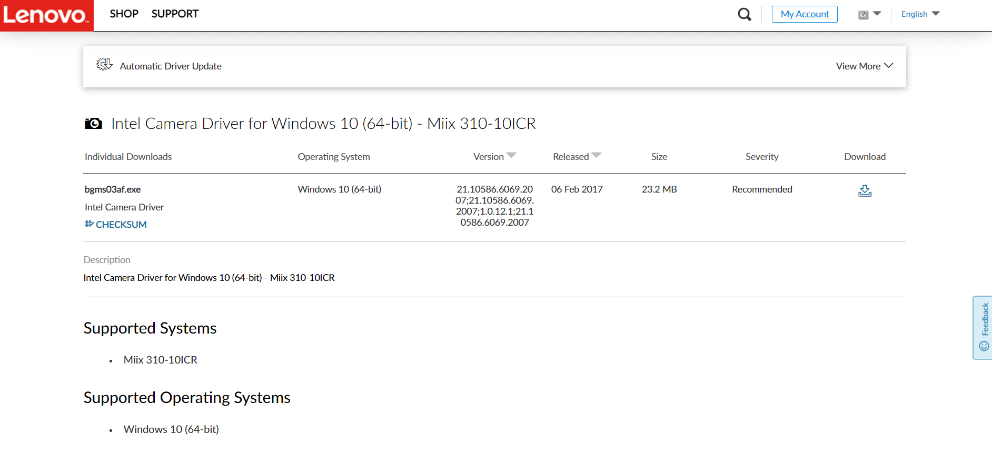Viewport: 992px width, 454px height.
Task: Open the SUPPORT menu
Action: pyautogui.click(x=175, y=14)
